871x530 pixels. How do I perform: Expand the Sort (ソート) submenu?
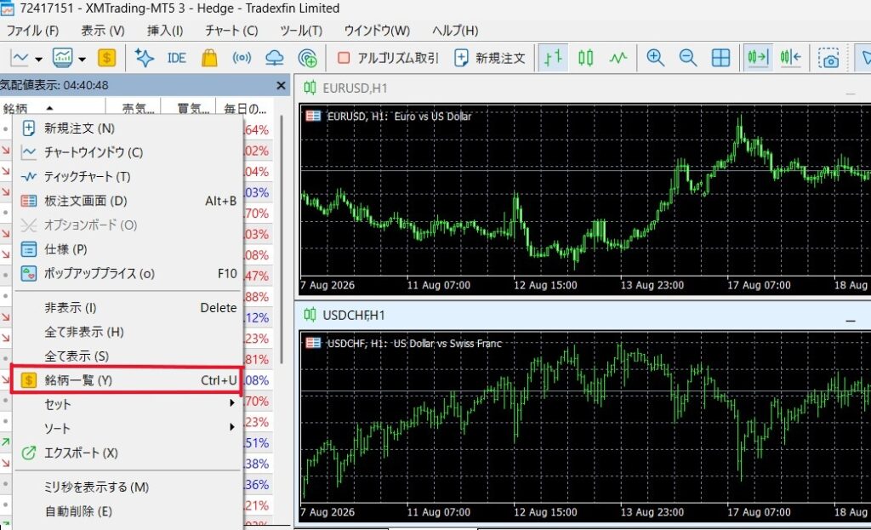(x=128, y=428)
